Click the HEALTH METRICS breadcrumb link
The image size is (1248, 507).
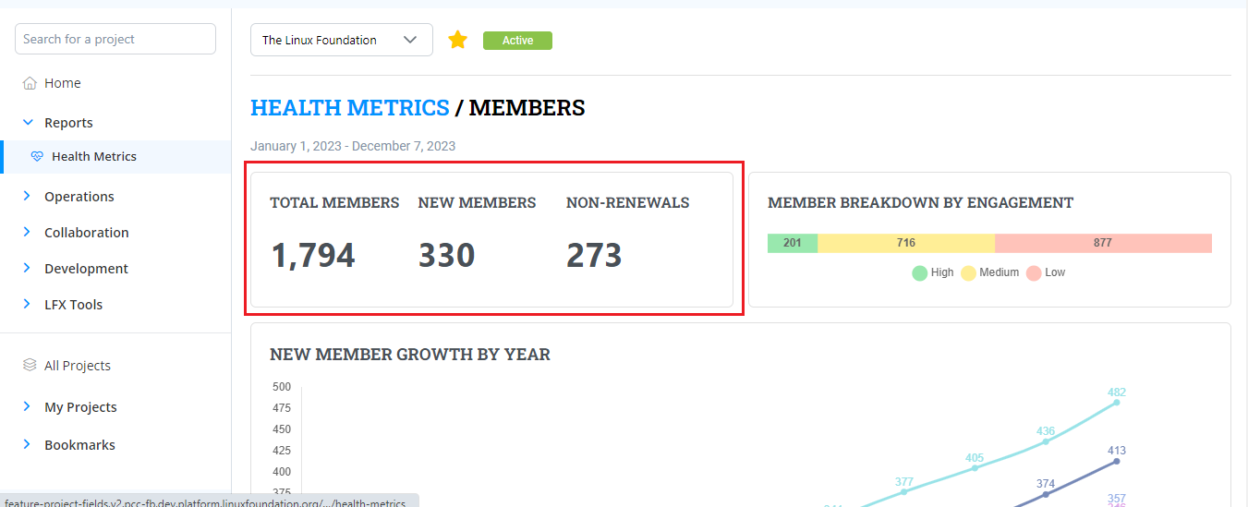coord(349,108)
